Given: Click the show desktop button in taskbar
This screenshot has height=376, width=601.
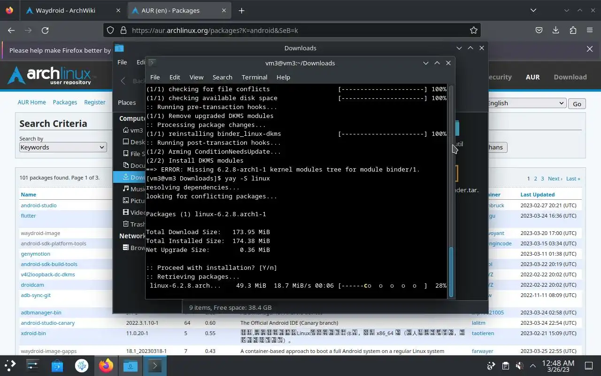Looking at the screenshot, I should pyautogui.click(x=589, y=366).
